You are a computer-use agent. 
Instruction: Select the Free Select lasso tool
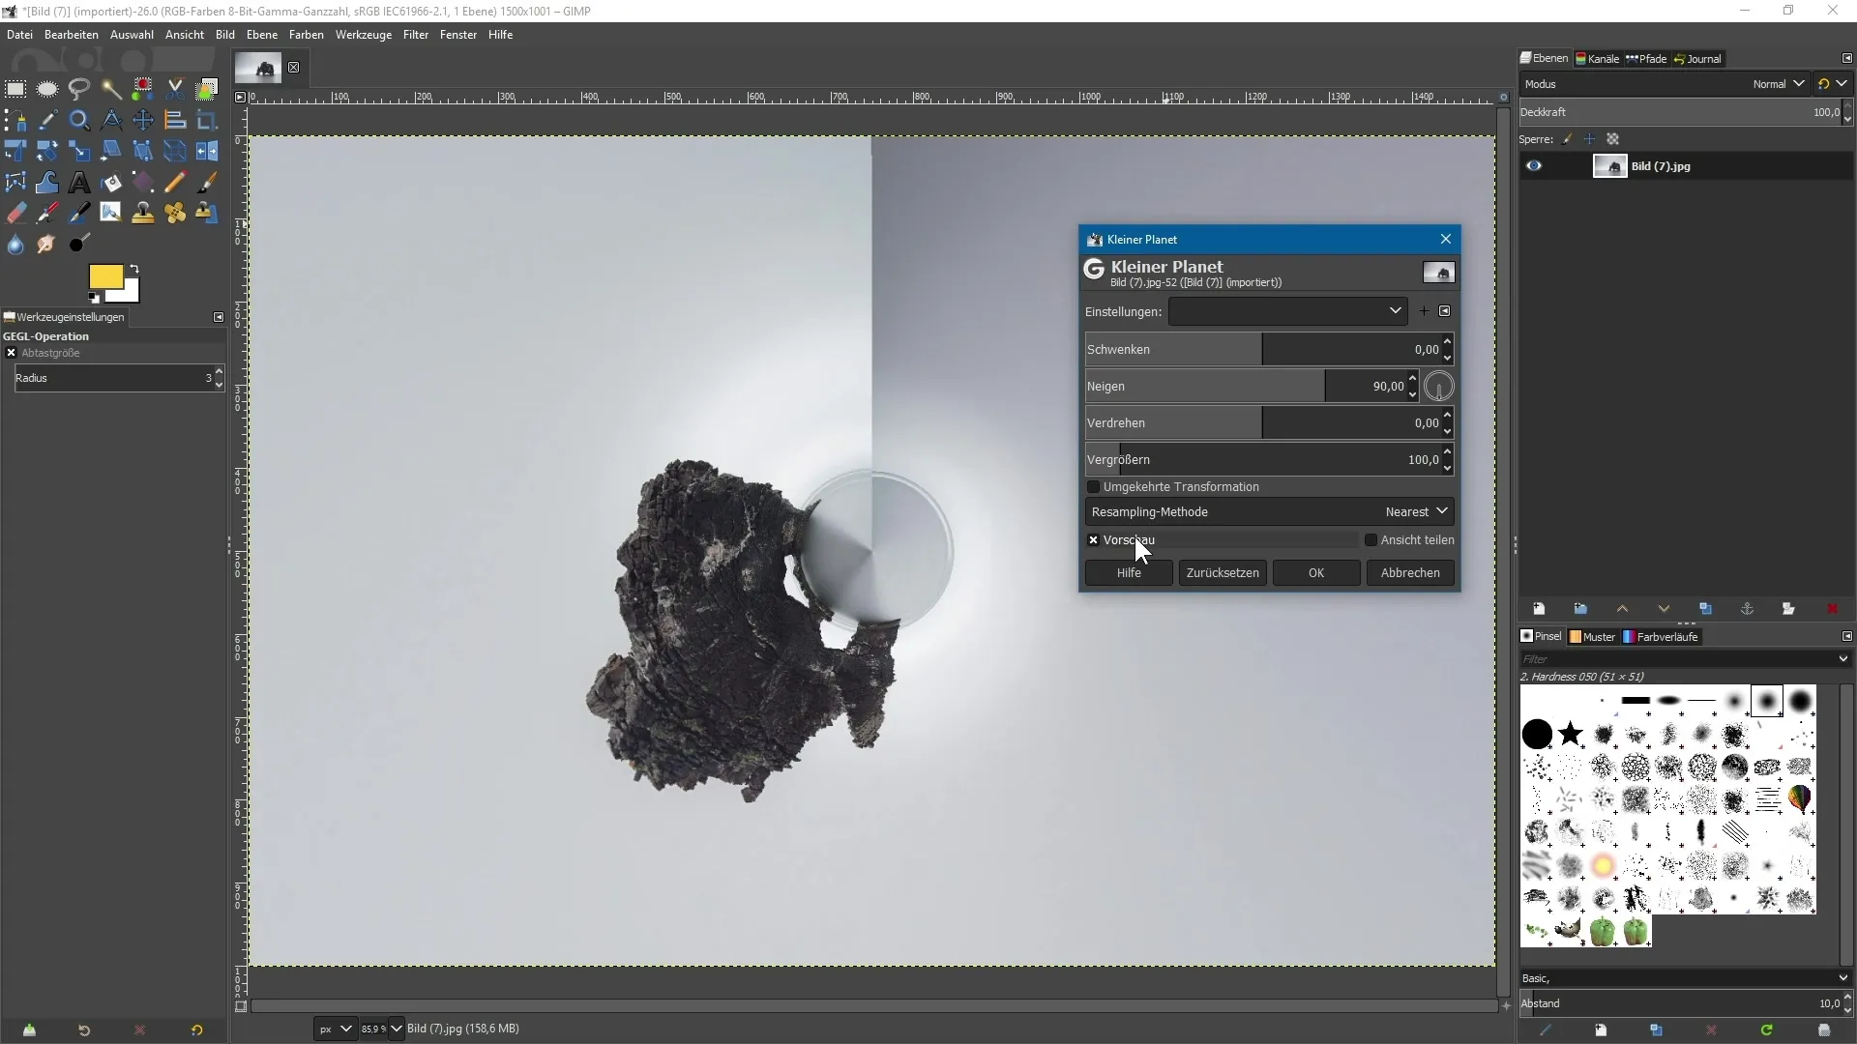(79, 89)
